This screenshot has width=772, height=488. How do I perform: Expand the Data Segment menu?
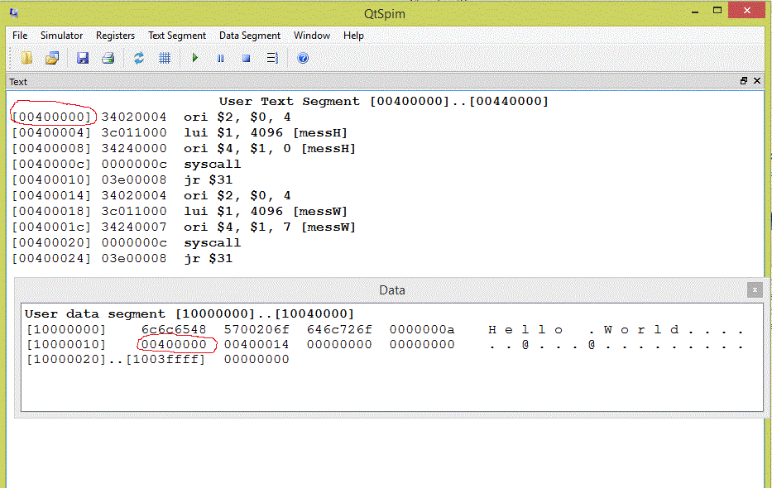point(250,36)
